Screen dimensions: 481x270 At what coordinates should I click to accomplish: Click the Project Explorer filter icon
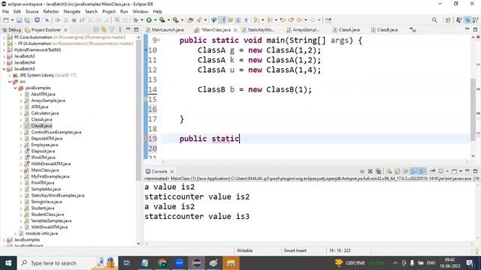(x=112, y=30)
